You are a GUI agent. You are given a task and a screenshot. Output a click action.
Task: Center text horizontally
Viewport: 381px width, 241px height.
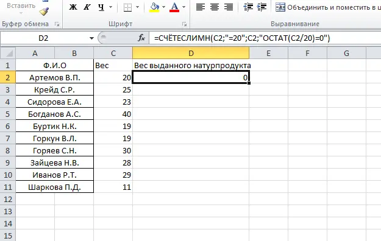pyautogui.click(x=215, y=7)
